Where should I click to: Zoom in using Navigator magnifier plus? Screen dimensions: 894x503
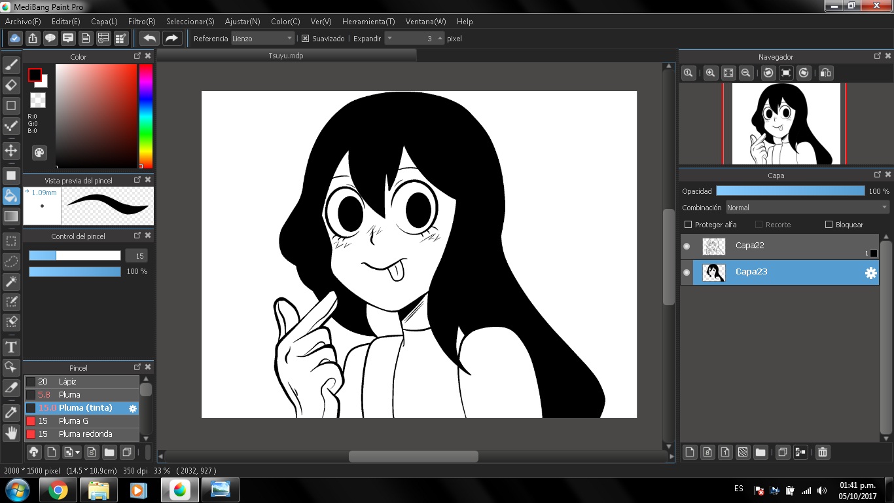pyautogui.click(x=710, y=73)
